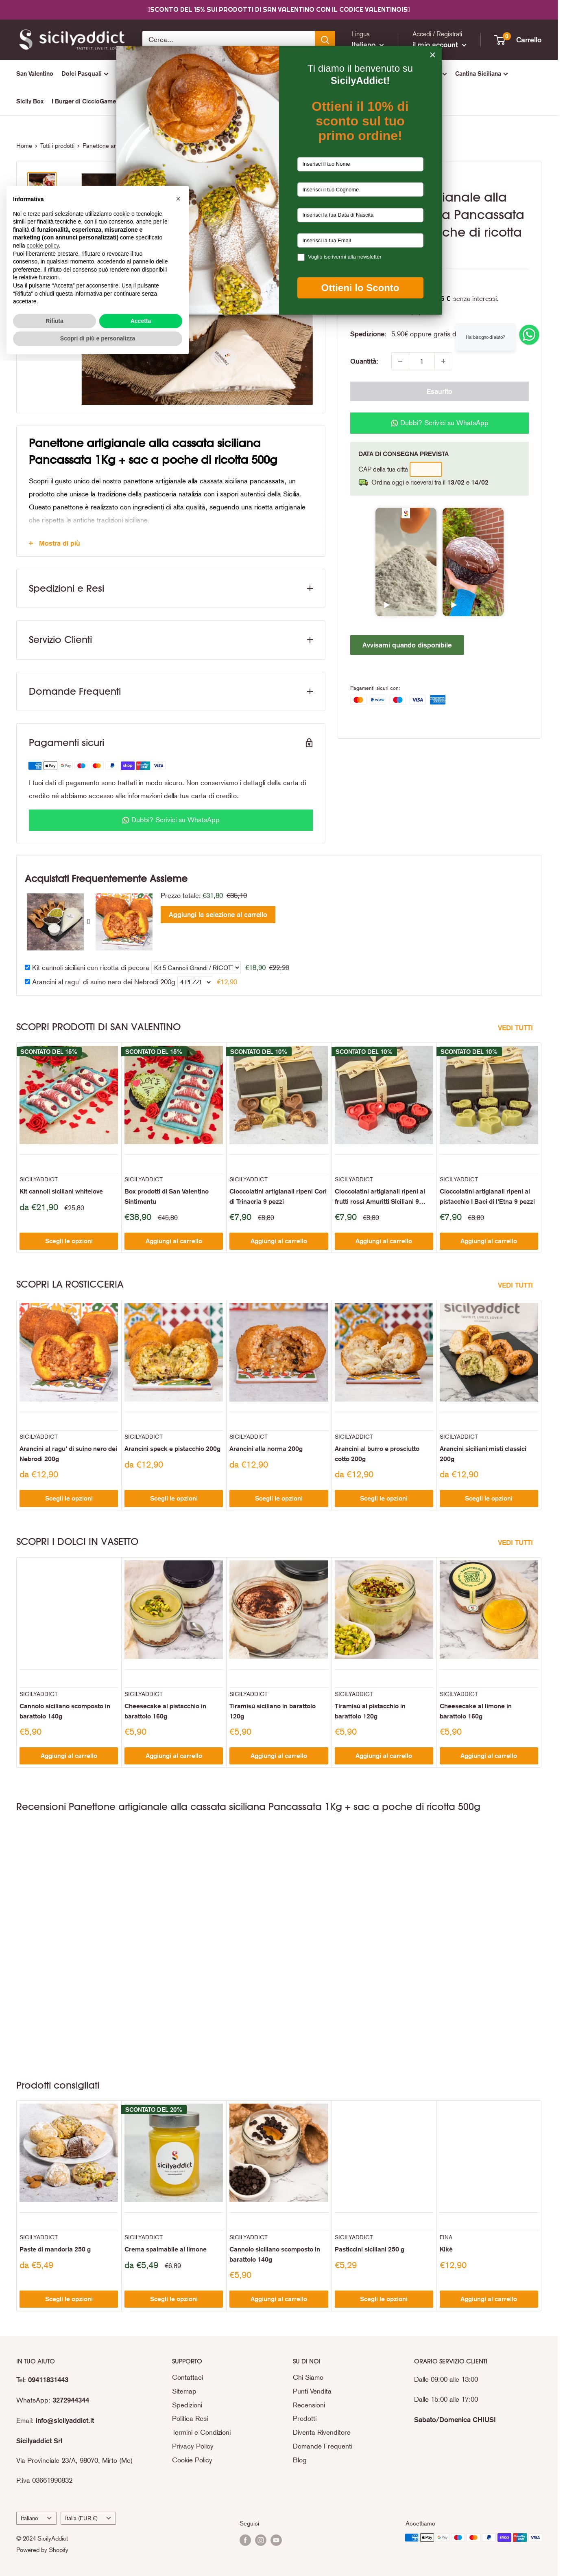Click the Inserisci la tua Email field
This screenshot has height=2576, width=565.
[360, 240]
